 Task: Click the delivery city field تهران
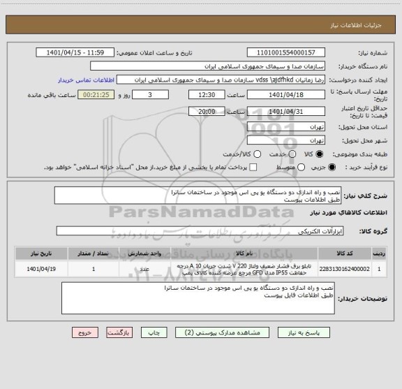(286, 140)
